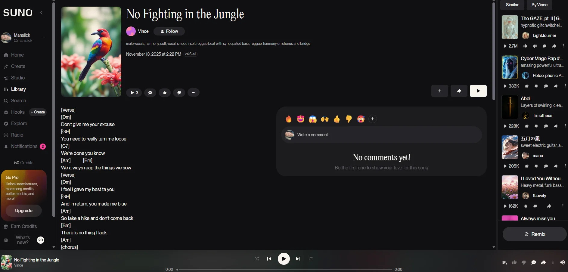Dislike the song with thumbs-down under cover
Viewport: 568px width, 272px height.
(179, 92)
